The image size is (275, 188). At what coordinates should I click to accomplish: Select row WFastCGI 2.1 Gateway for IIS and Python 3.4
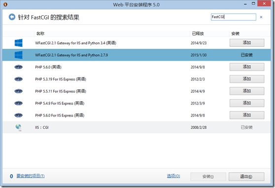(137, 43)
